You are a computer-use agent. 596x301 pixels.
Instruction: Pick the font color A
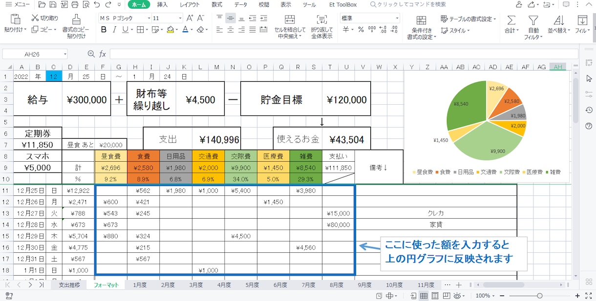tap(185, 30)
